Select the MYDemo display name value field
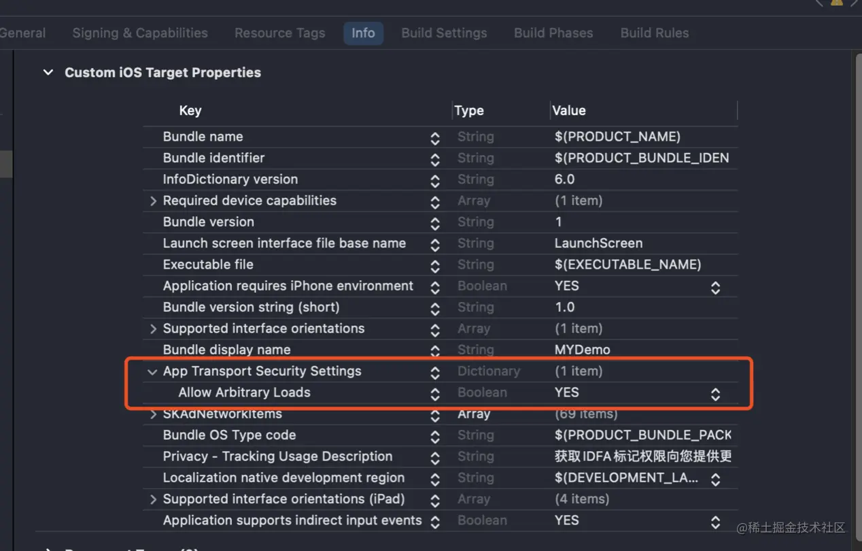Screen dimensions: 862x551 click(x=583, y=350)
